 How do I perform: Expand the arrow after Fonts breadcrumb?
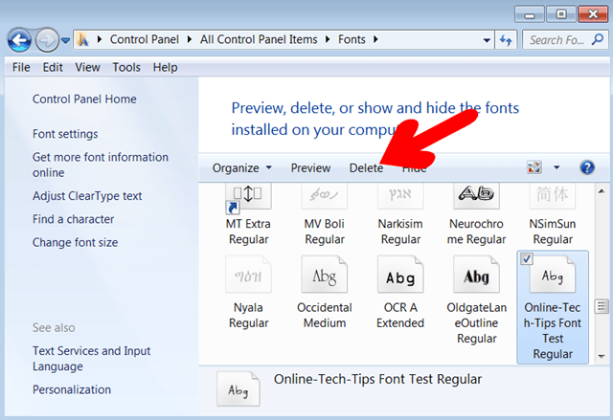(375, 39)
